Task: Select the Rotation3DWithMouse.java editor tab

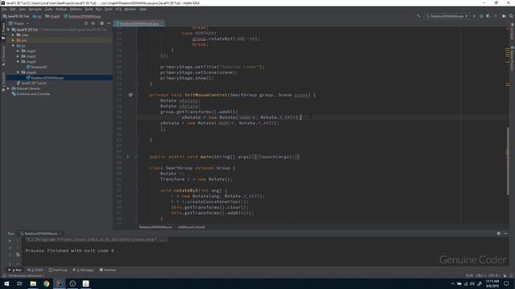Action: coord(139,23)
